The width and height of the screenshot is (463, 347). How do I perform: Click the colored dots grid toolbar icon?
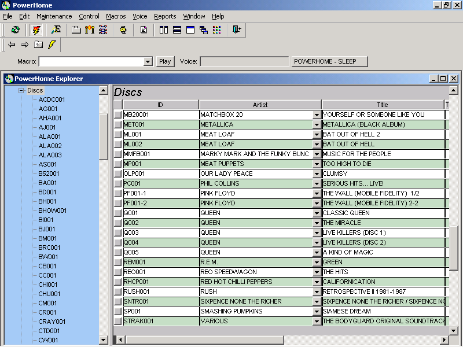pos(216,29)
